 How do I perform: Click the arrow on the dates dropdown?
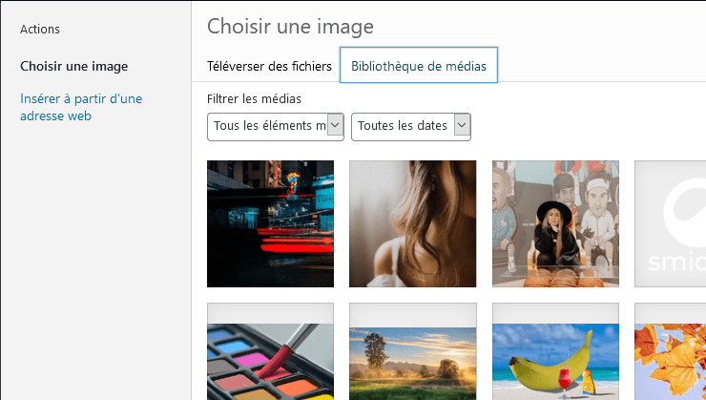coord(463,126)
